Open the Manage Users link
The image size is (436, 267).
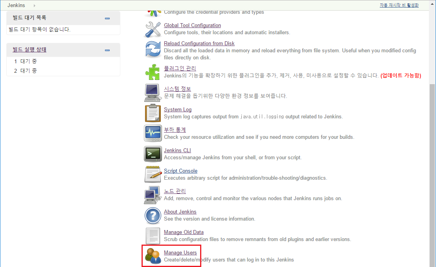click(x=180, y=252)
